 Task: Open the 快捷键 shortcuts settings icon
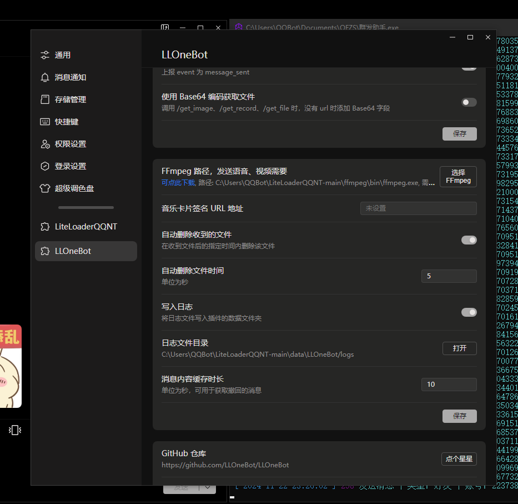(x=45, y=122)
